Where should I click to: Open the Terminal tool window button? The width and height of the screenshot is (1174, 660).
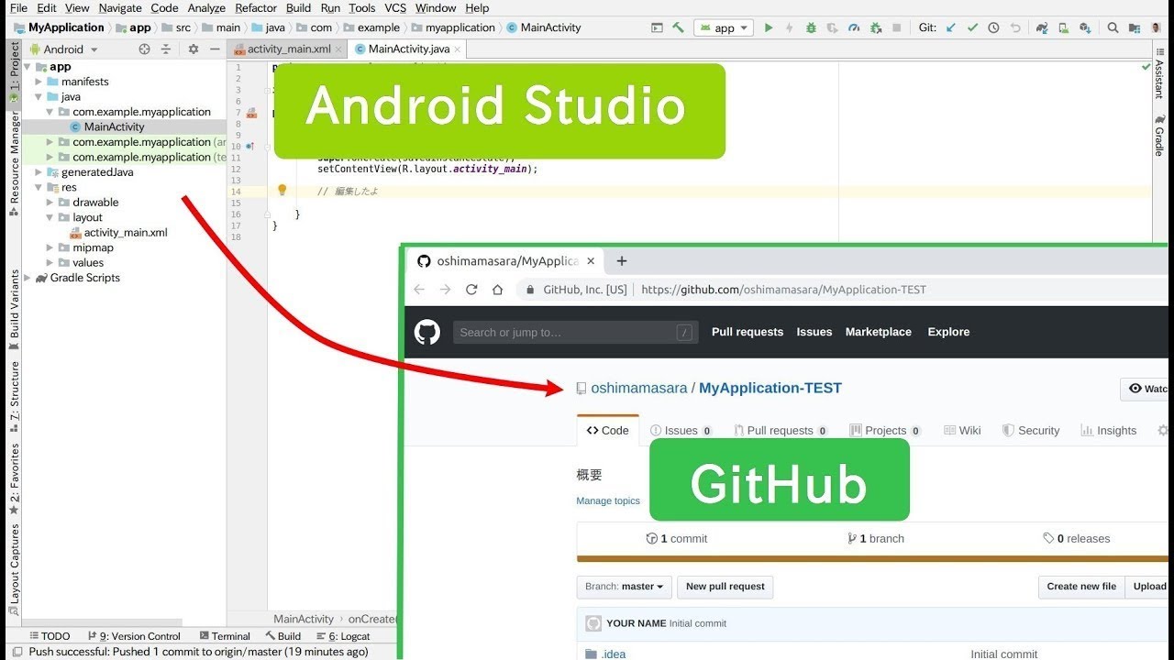(224, 636)
